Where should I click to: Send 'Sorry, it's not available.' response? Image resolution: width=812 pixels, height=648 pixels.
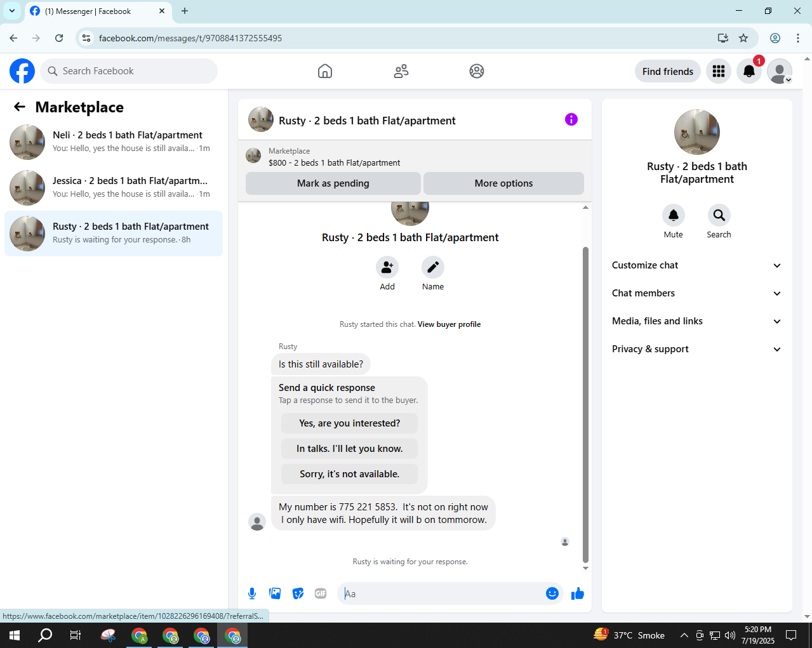[x=350, y=474]
